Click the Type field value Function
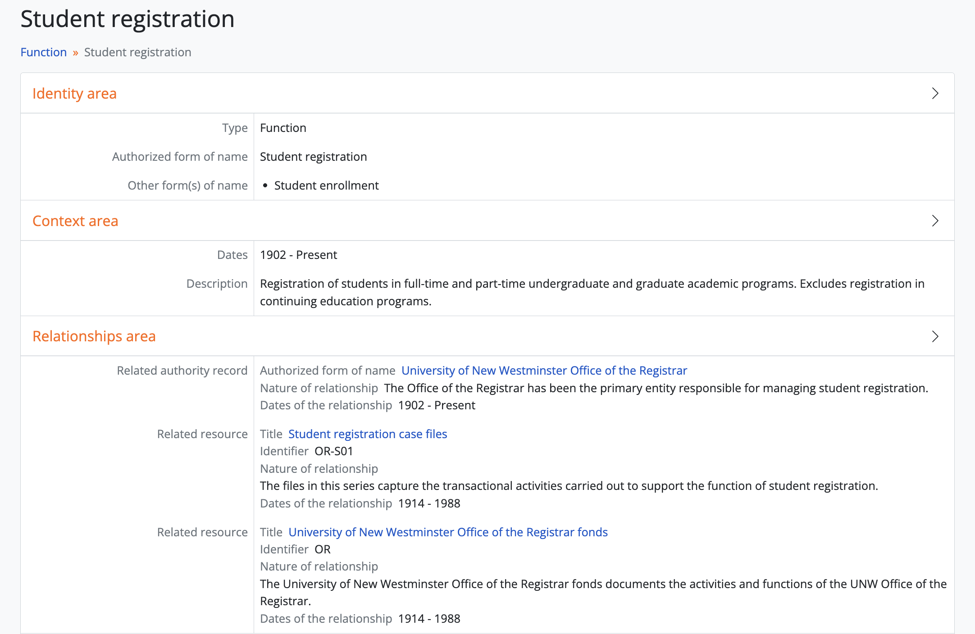The height and width of the screenshot is (634, 975). coord(283,128)
